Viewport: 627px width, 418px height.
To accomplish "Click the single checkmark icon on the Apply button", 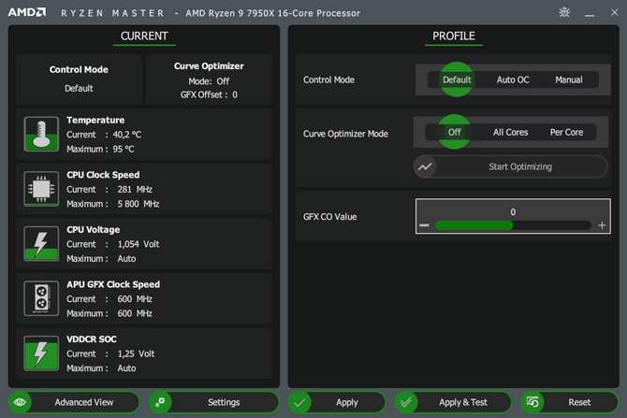I will point(299,402).
